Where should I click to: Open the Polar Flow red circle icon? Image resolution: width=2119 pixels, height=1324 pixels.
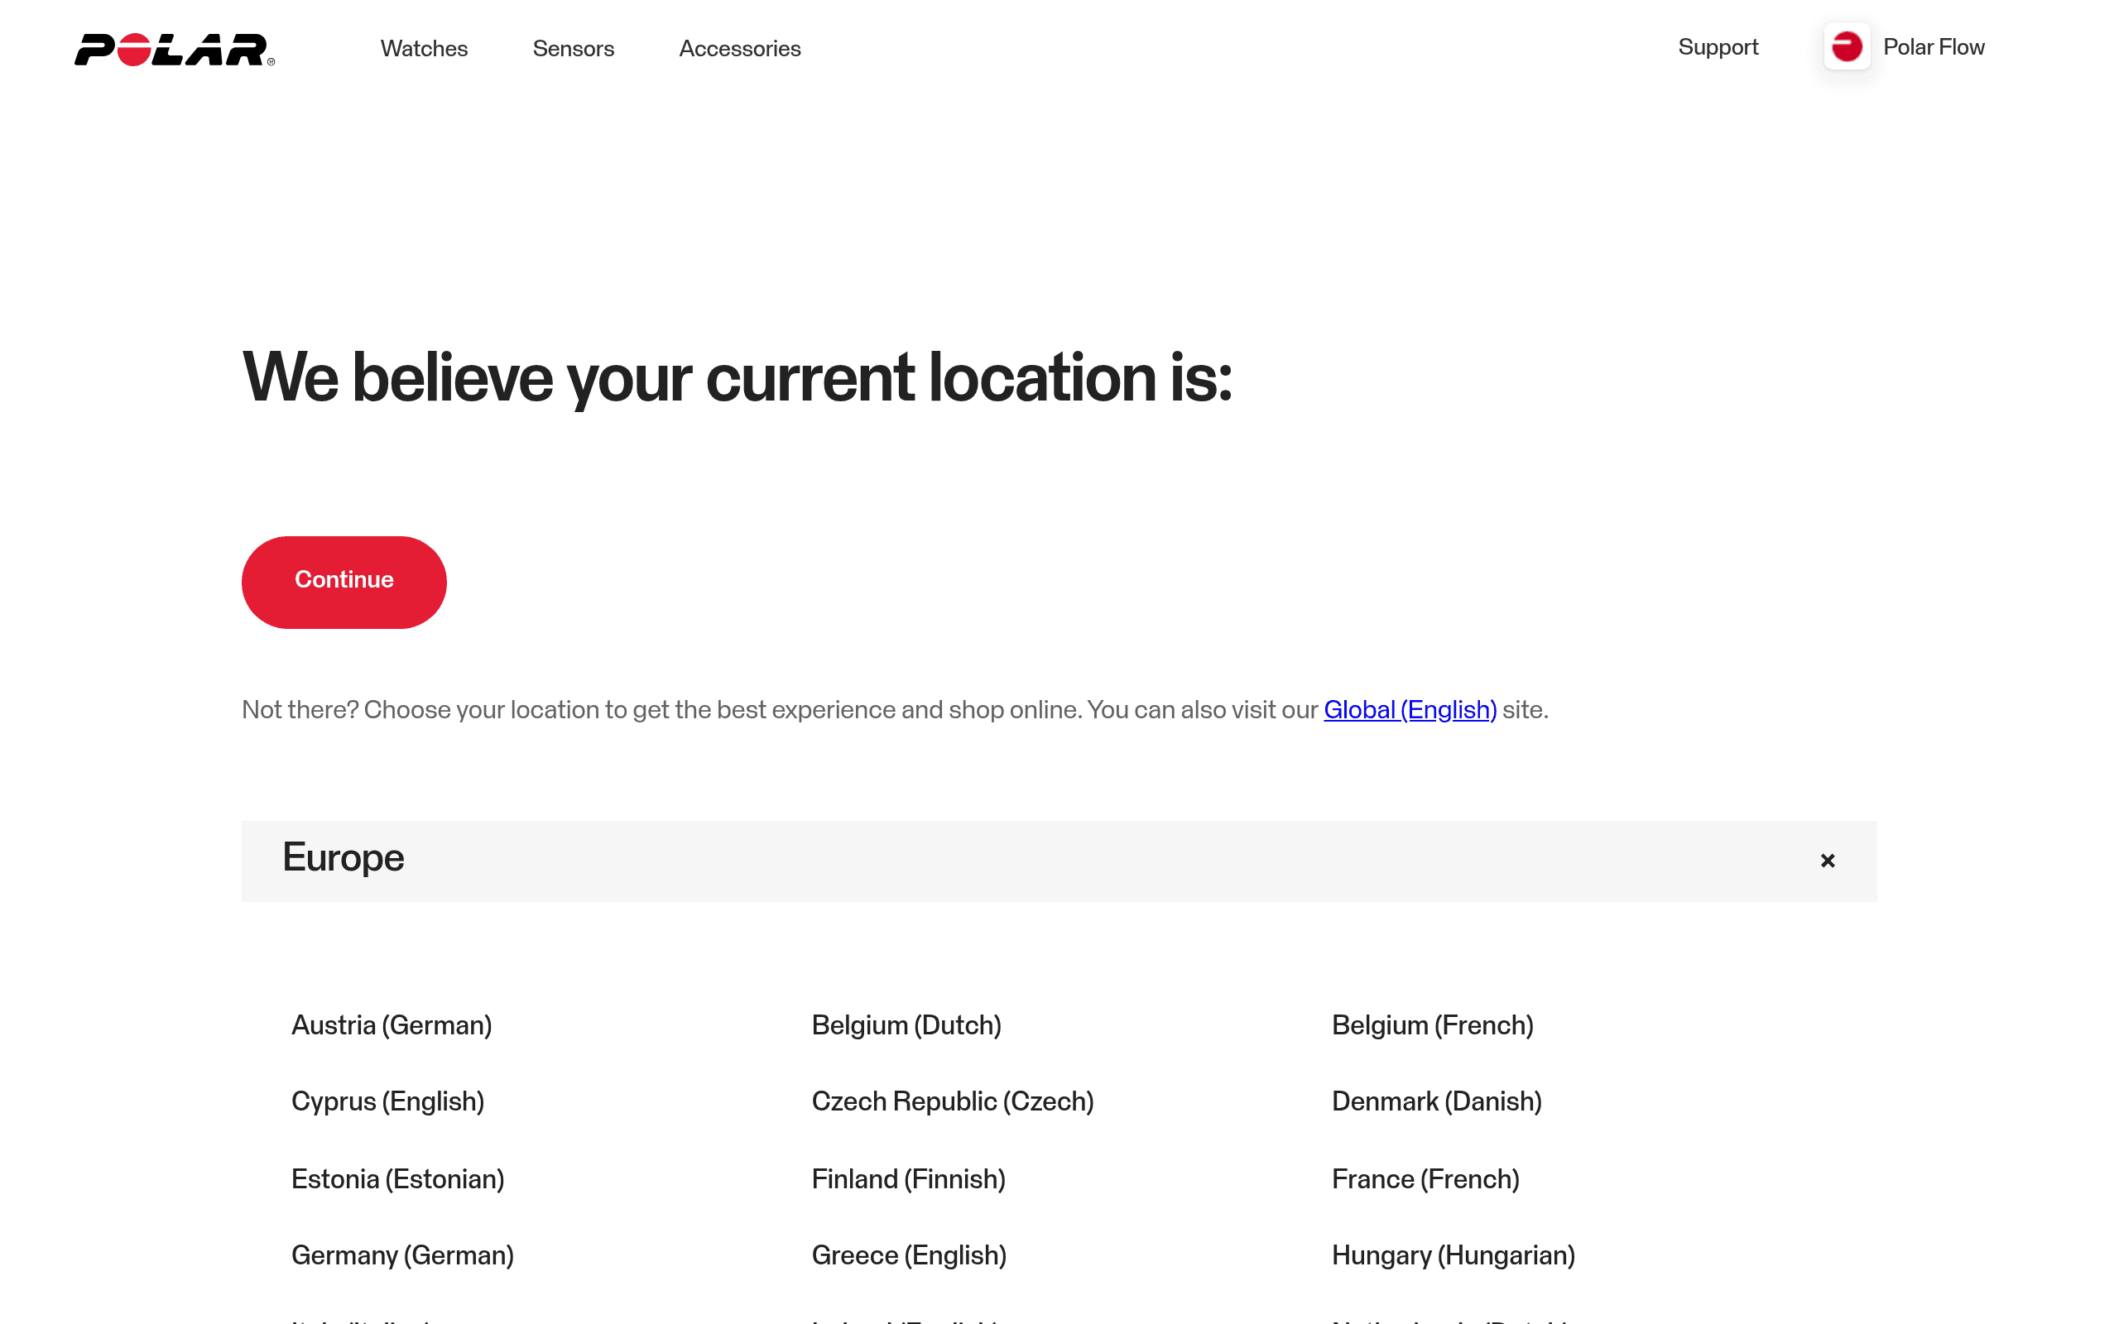(x=1847, y=46)
